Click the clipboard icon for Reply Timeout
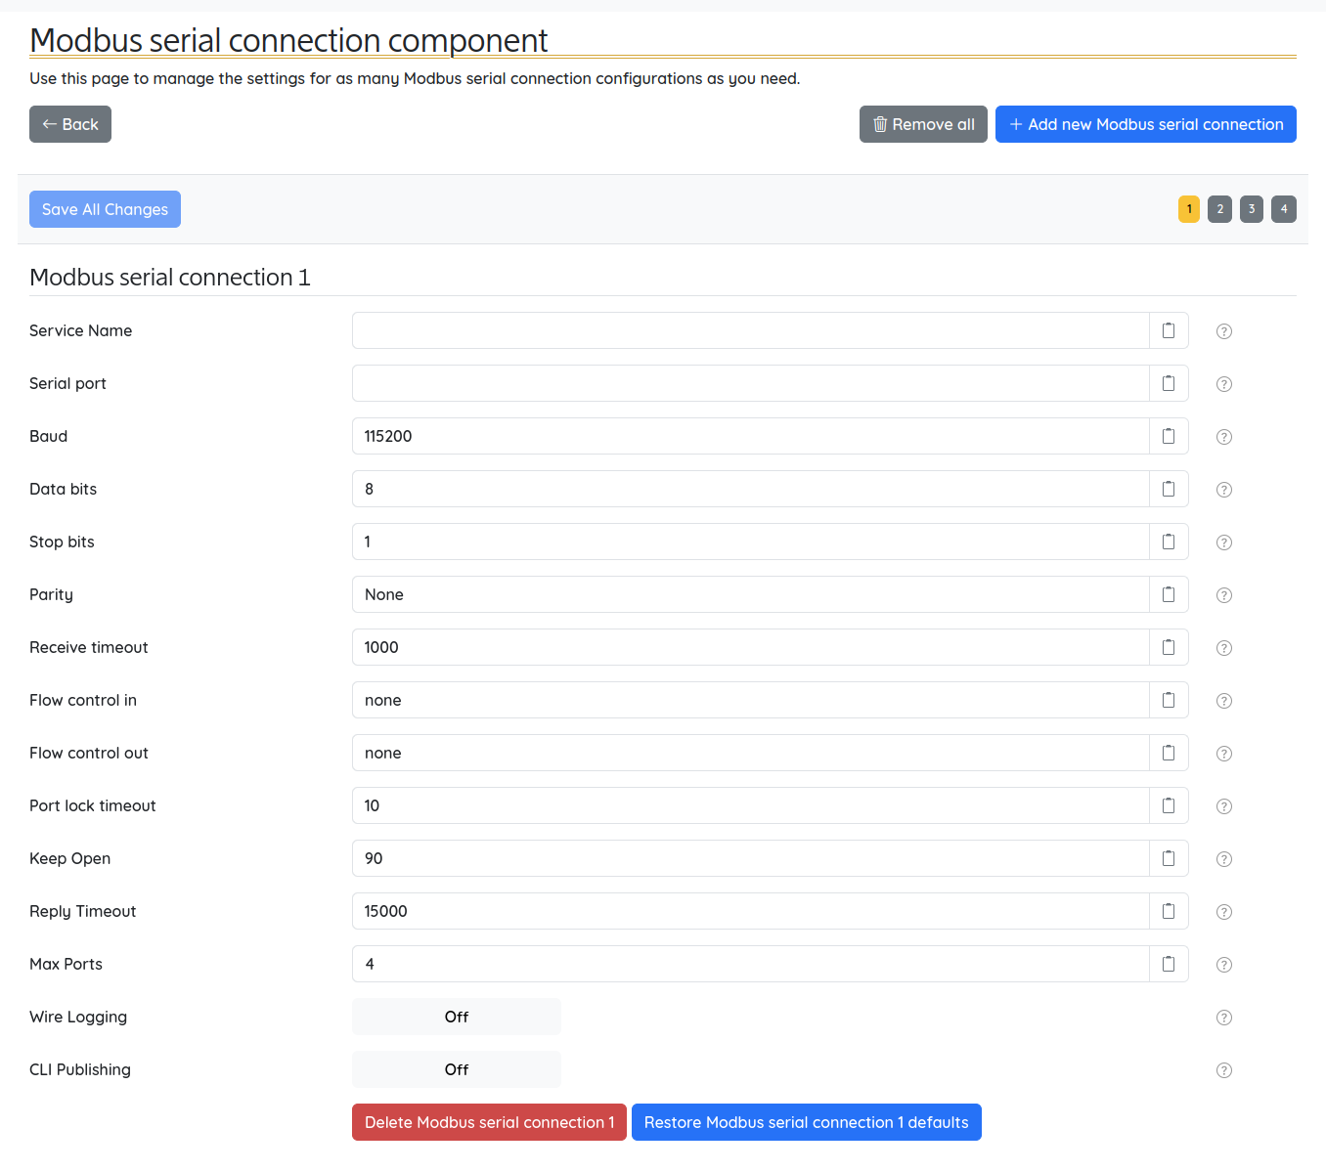 (x=1169, y=911)
